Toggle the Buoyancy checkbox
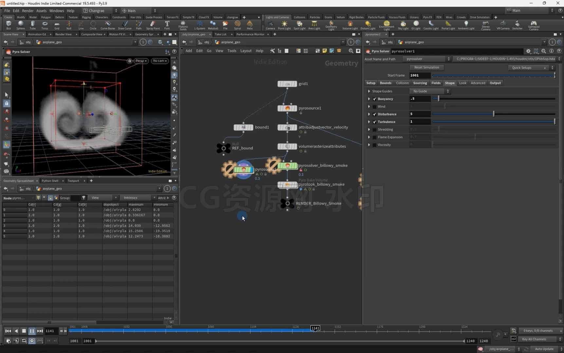564x353 pixels. pyautogui.click(x=374, y=99)
